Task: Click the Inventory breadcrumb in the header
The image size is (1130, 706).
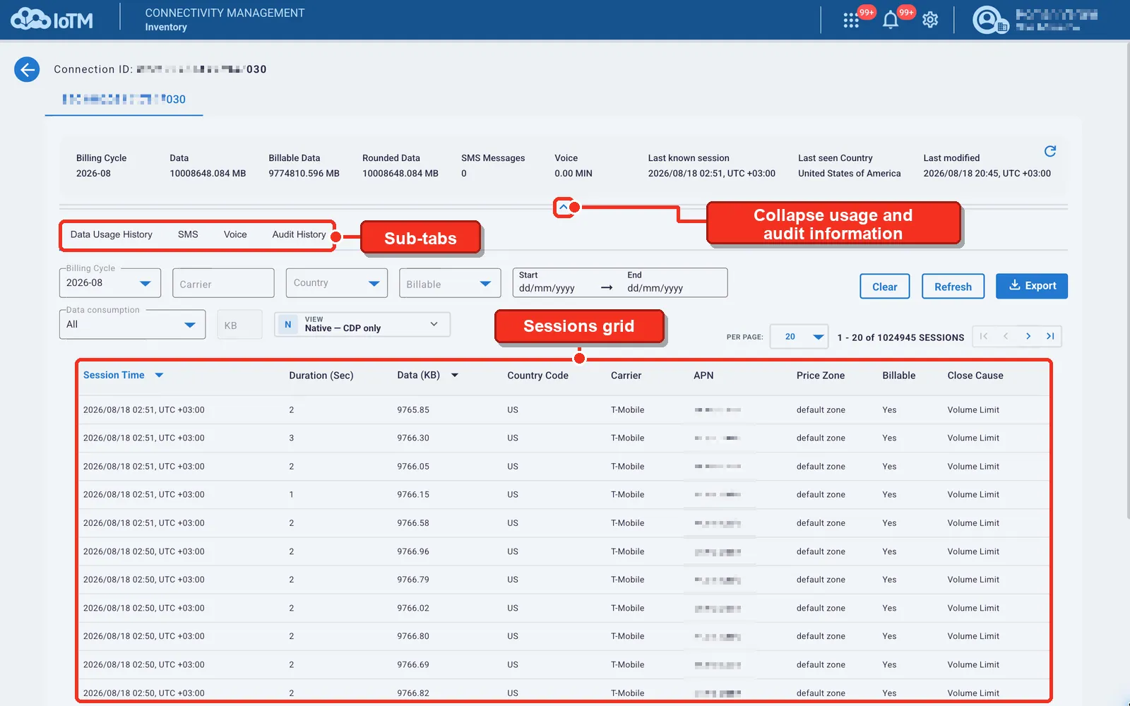Action: click(166, 28)
